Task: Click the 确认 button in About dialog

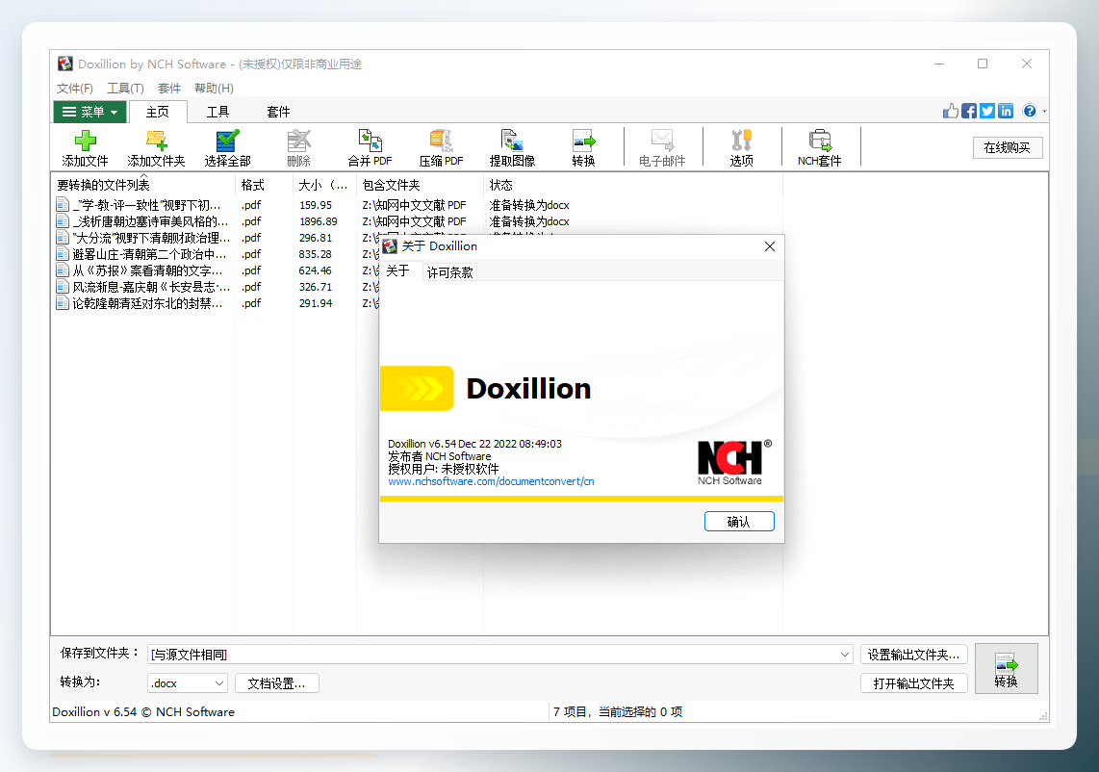Action: (x=739, y=521)
